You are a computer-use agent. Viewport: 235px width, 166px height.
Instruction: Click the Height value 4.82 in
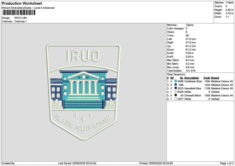point(229,10)
